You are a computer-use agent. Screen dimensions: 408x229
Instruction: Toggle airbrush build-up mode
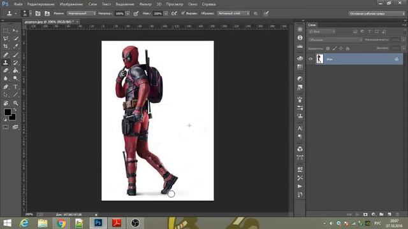tap(174, 13)
